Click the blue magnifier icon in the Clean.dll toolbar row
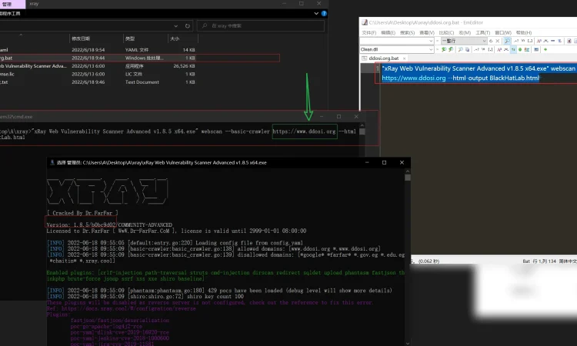 tap(460, 49)
